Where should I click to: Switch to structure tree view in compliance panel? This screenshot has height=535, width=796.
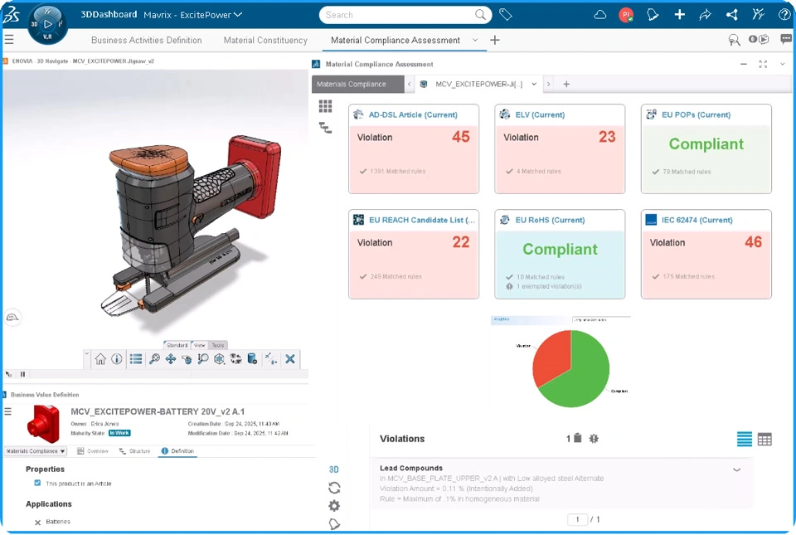[x=325, y=128]
